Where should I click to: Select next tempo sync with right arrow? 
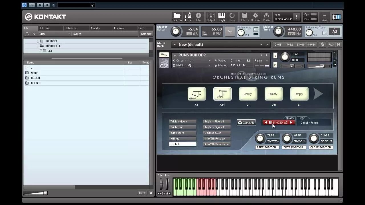pos(291,123)
